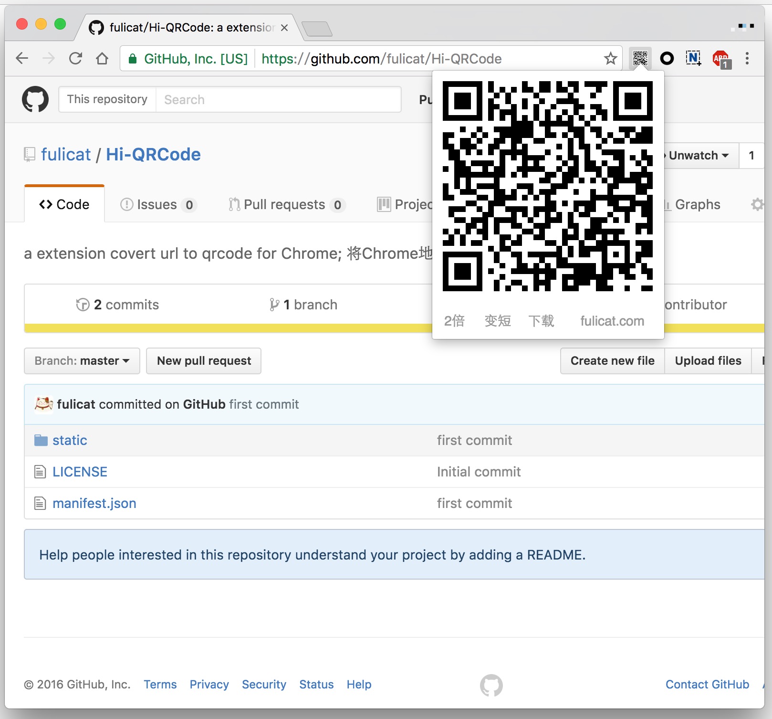This screenshot has height=719, width=772.
Task: Enlarge QR code with 2倍 option
Action: (454, 321)
